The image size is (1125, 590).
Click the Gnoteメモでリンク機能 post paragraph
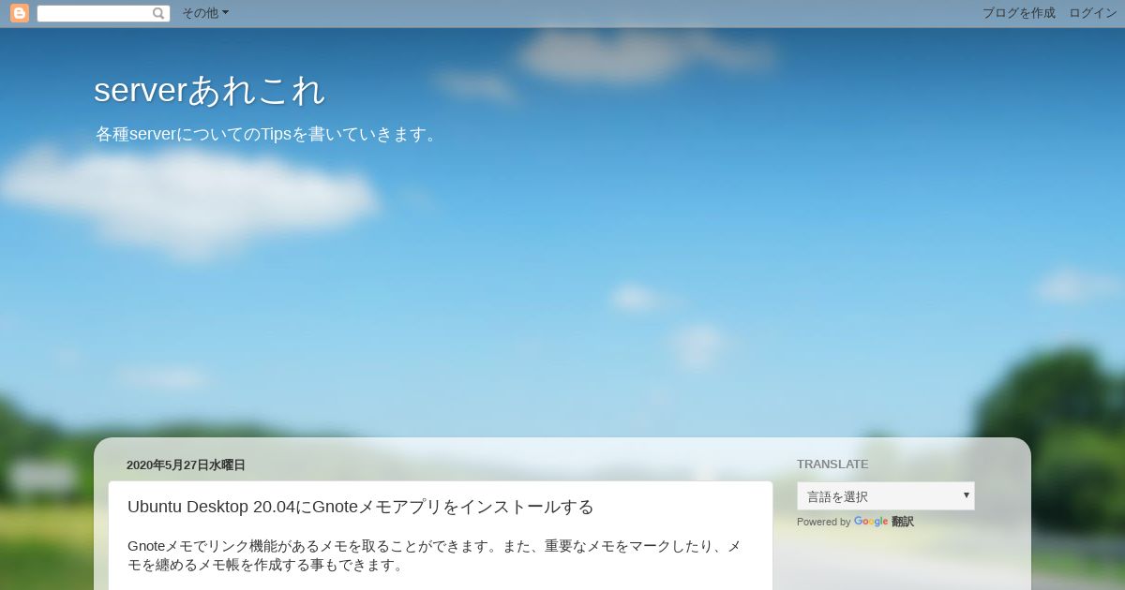pyautogui.click(x=434, y=555)
